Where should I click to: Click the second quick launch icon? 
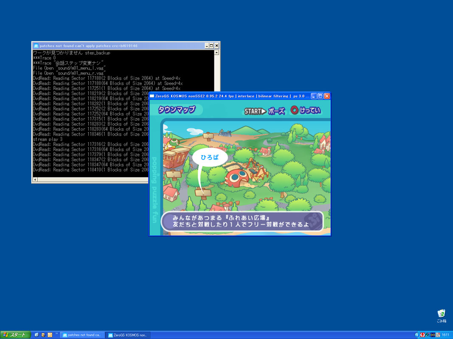43,335
